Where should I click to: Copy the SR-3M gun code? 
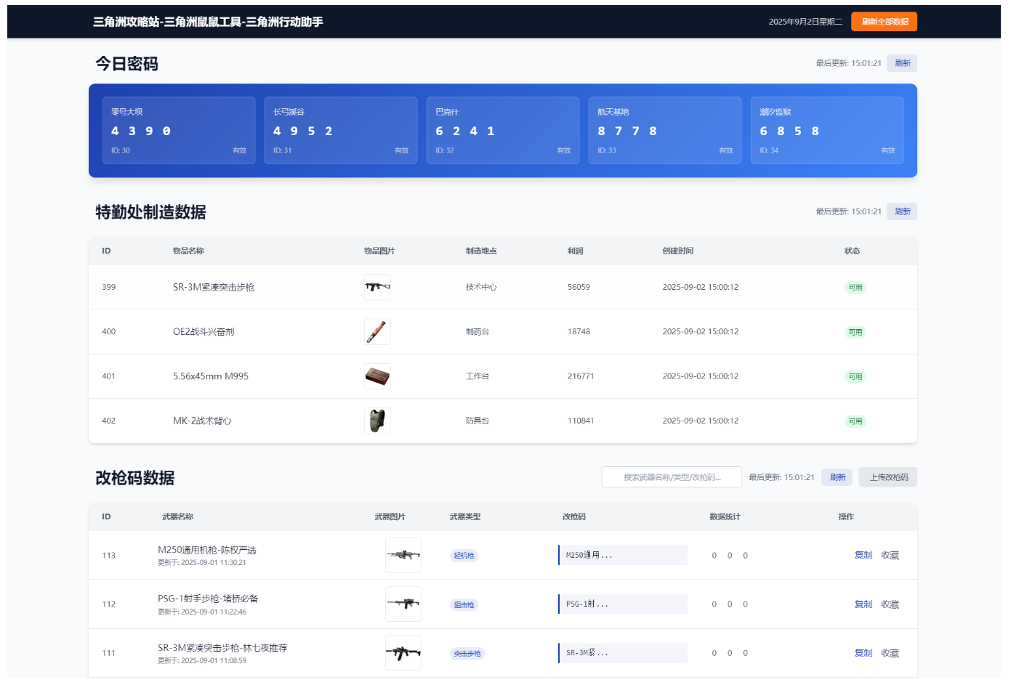pyautogui.click(x=863, y=653)
